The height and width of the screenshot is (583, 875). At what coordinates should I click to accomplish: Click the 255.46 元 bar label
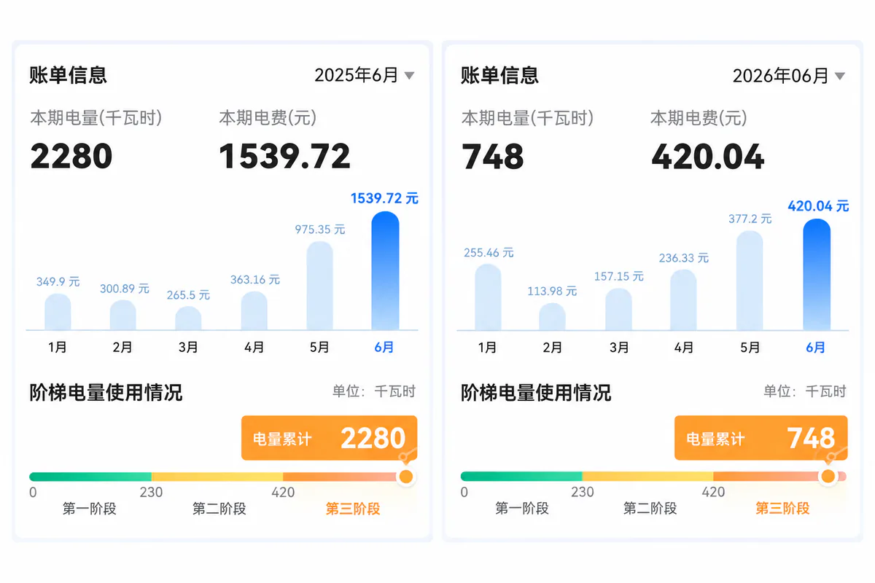tap(489, 253)
